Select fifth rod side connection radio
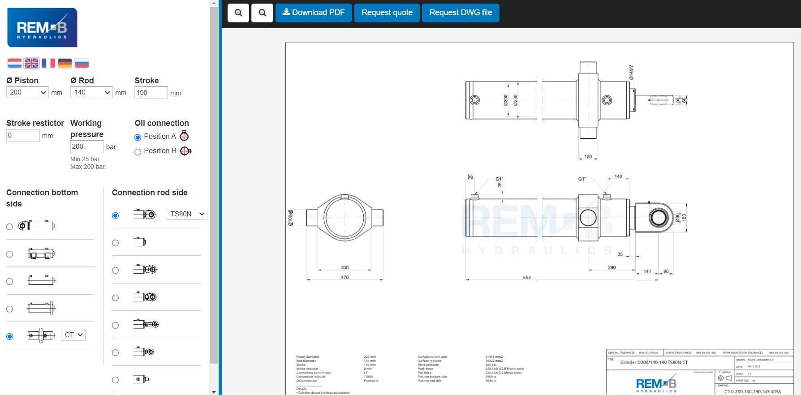 click(115, 325)
